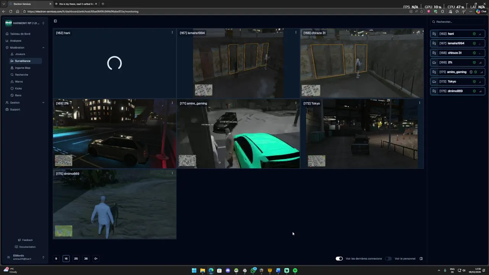489x275 pixels.
Task: Click the Bans prohibited icon
Action: click(12, 95)
